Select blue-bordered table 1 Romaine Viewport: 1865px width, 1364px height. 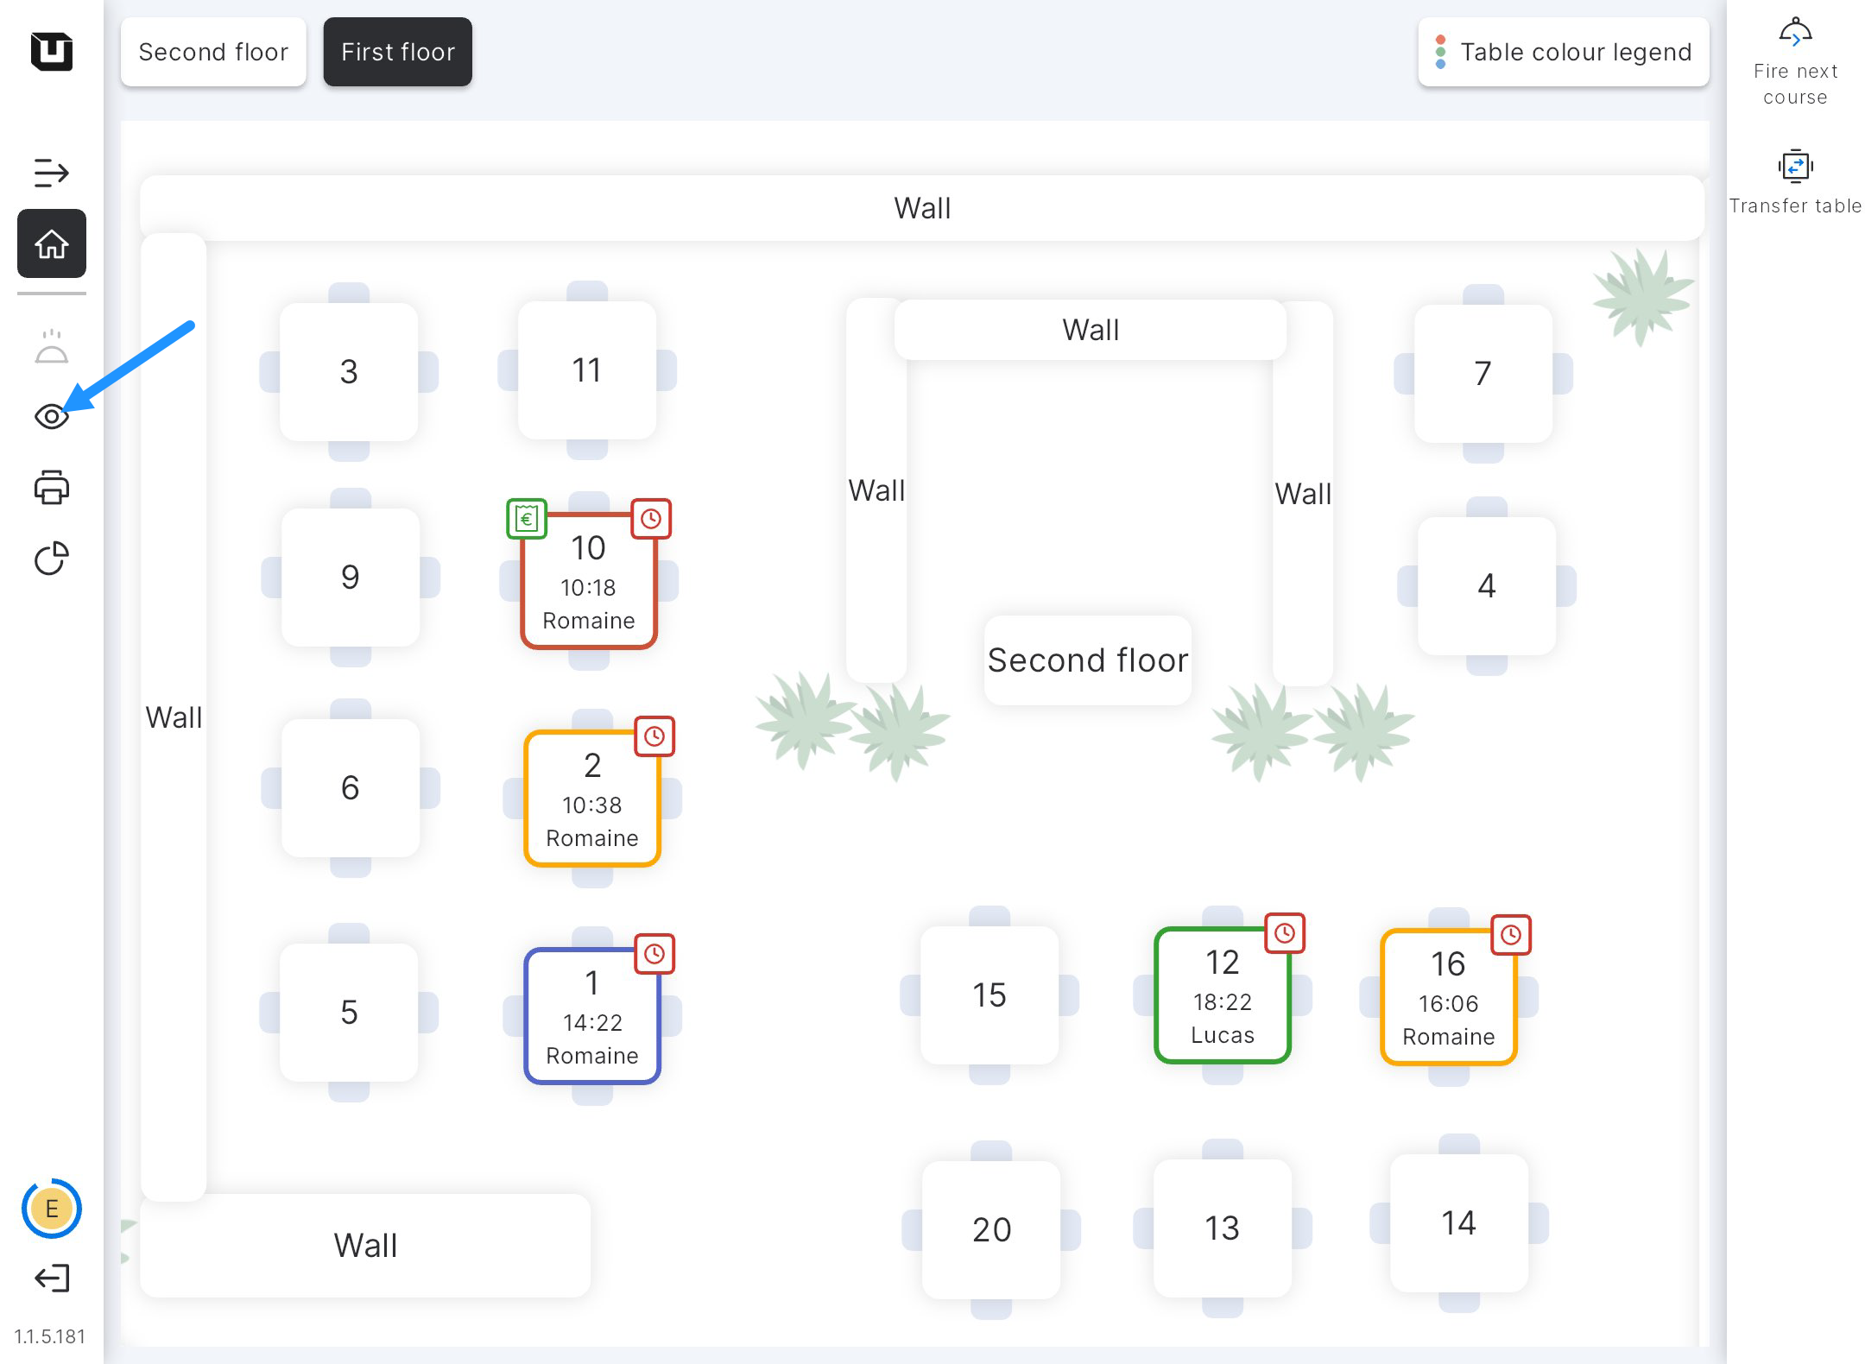(592, 1016)
